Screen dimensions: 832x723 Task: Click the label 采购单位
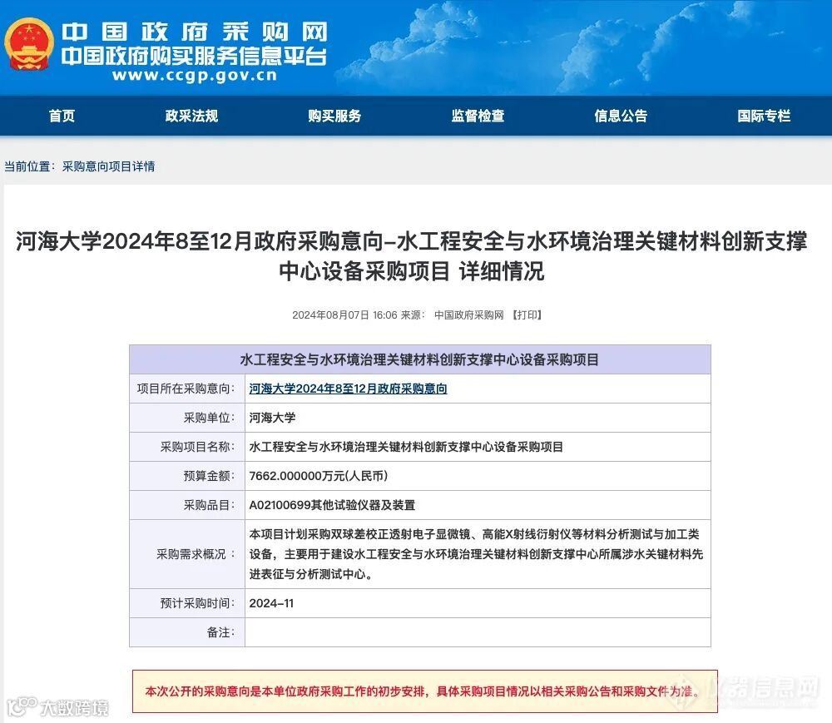[x=209, y=418]
